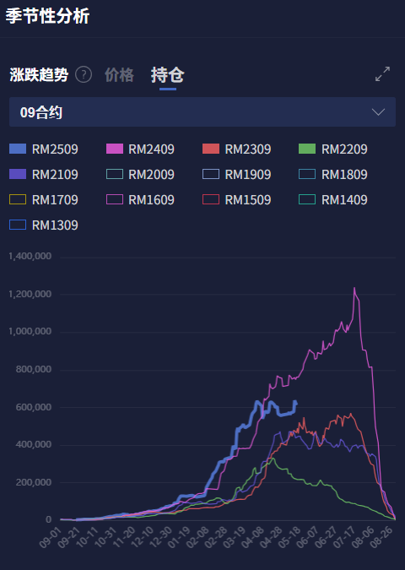405x570 pixels.
Task: Select the 持仓 tab
Action: pyautogui.click(x=167, y=75)
